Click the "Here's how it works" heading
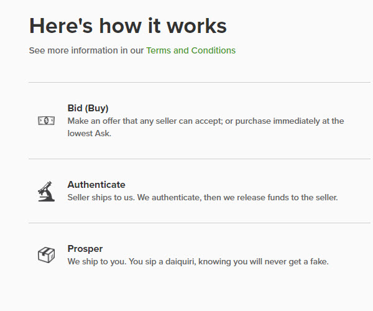The width and height of the screenshot is (373, 311). pyautogui.click(x=128, y=26)
